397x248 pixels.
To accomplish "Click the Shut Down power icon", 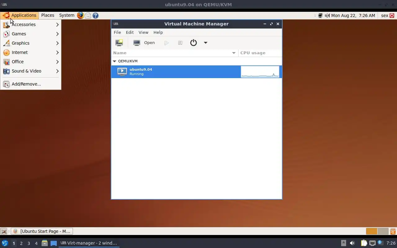I will coord(194,43).
